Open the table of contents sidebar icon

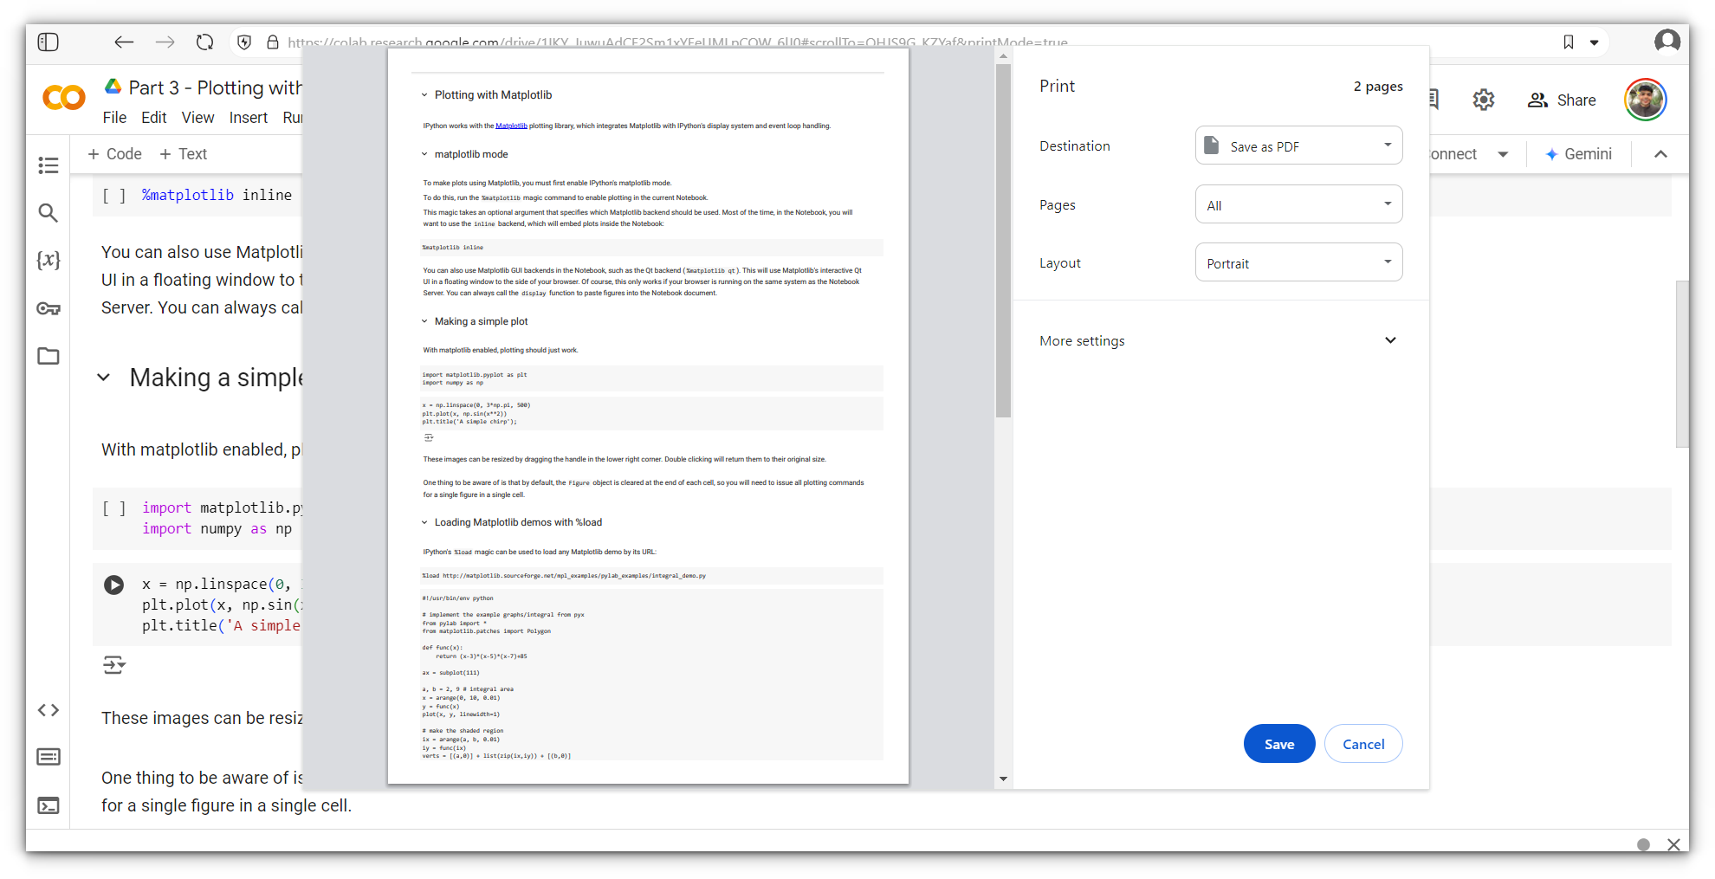pos(49,165)
